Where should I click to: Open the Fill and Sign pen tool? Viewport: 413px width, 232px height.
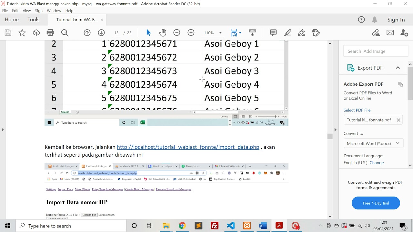[302, 33]
